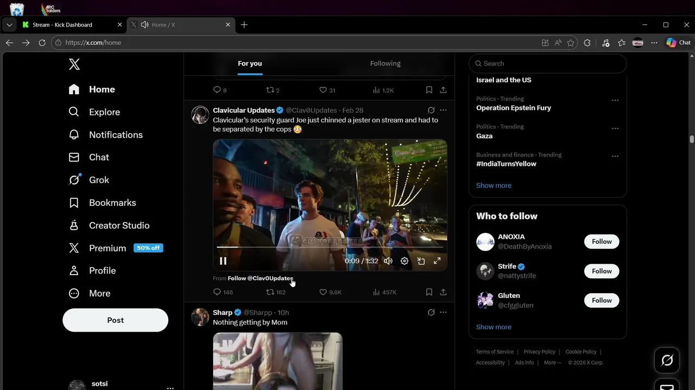Open the #IndiaTurnsYellow trend

(x=506, y=164)
